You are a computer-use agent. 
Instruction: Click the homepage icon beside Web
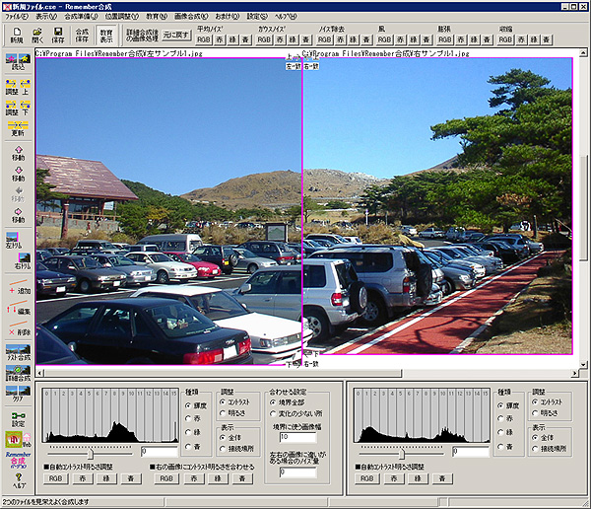(x=13, y=439)
